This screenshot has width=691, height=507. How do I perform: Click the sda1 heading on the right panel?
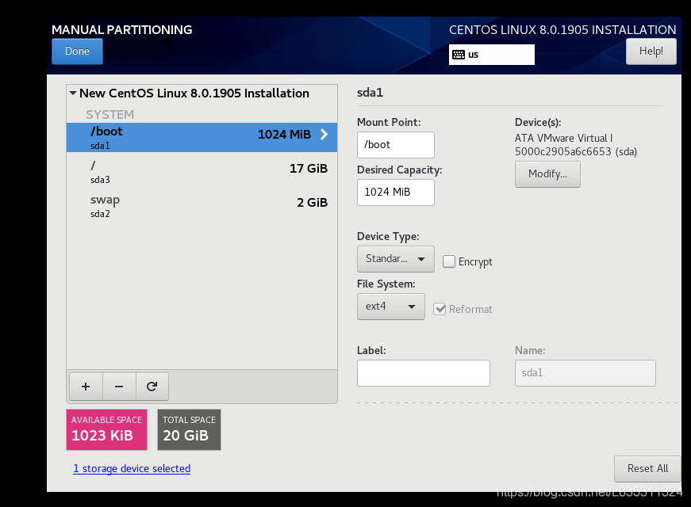coord(370,93)
